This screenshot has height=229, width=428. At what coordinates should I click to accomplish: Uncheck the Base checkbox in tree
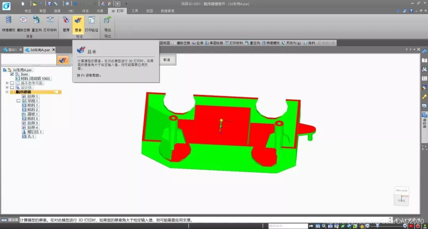12,74
